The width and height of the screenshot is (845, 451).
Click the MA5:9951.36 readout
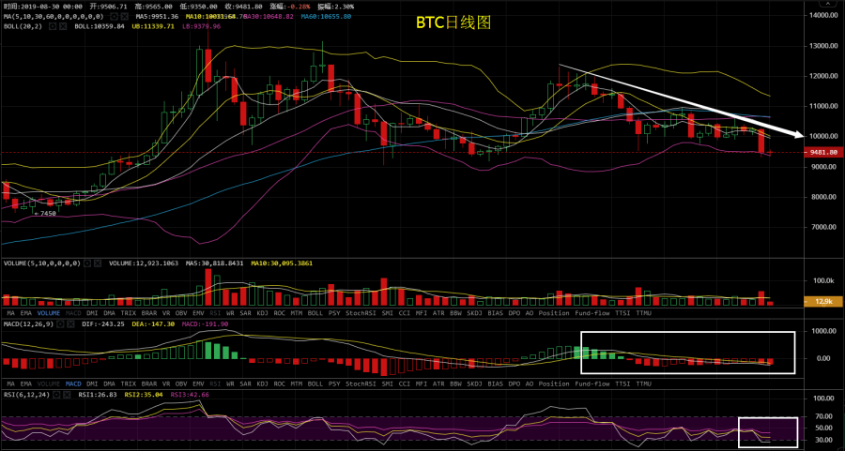pyautogui.click(x=157, y=17)
